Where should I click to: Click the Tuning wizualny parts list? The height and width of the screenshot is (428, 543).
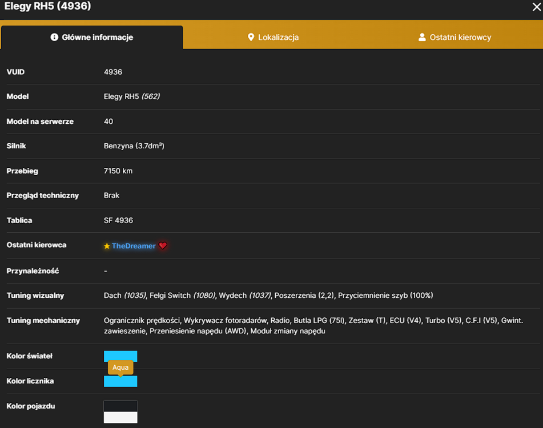[268, 296]
